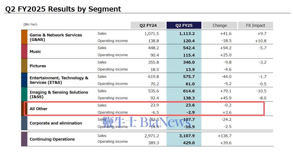The height and width of the screenshot is (153, 293).
Task: Click the Game & Network Services (G&NS) label
Action: pyautogui.click(x=56, y=37)
